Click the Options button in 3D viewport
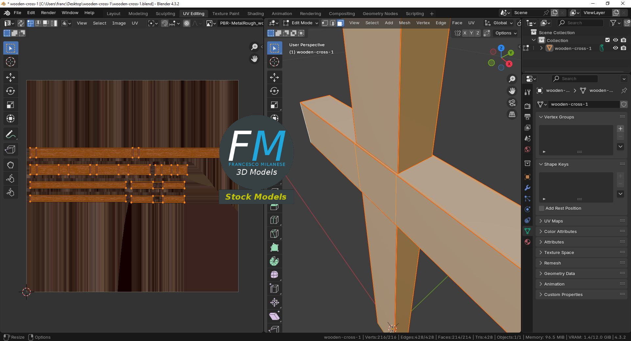 pos(506,33)
